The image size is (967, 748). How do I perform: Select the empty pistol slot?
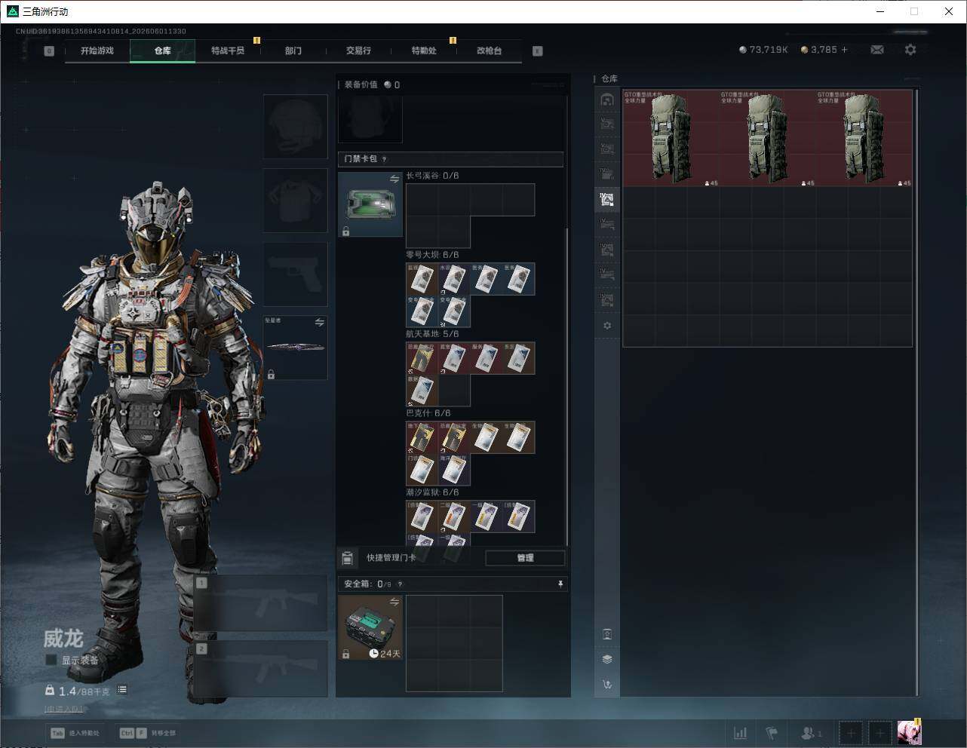(x=295, y=274)
